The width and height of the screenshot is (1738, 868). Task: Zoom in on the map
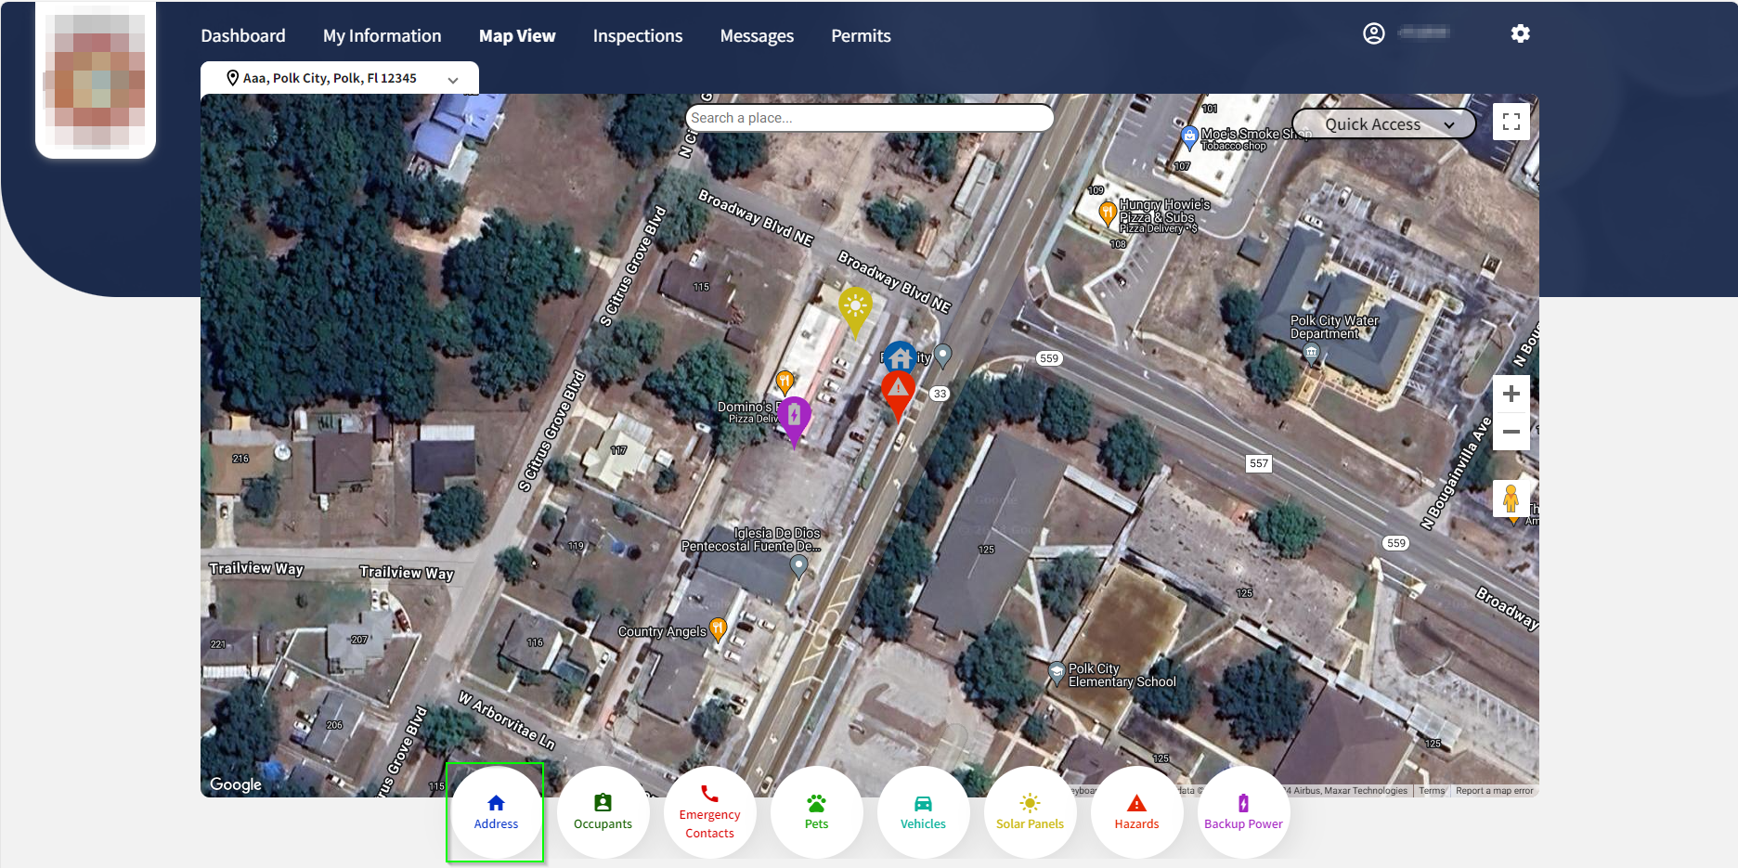click(1511, 394)
